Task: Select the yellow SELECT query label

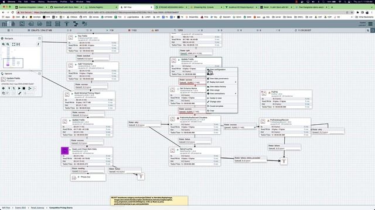Action: click(149, 201)
